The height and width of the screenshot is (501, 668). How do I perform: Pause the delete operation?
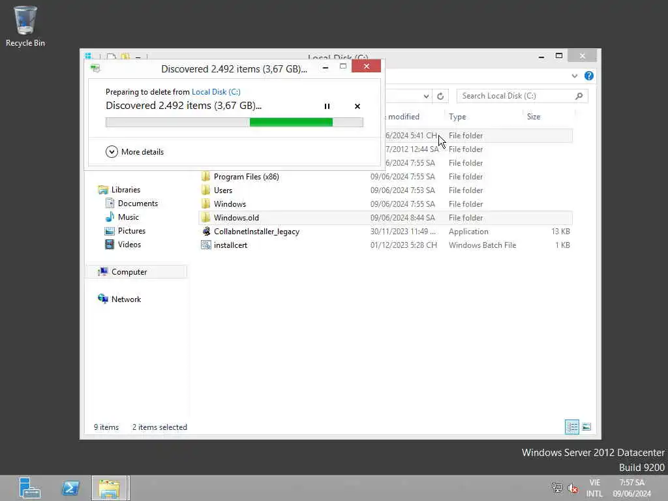pyautogui.click(x=327, y=106)
